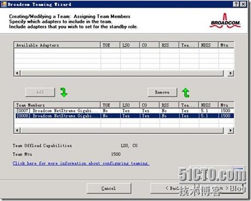Select the [0007] Broadcom NetXtreme team member
This screenshot has height=201, width=251.
[124, 111]
